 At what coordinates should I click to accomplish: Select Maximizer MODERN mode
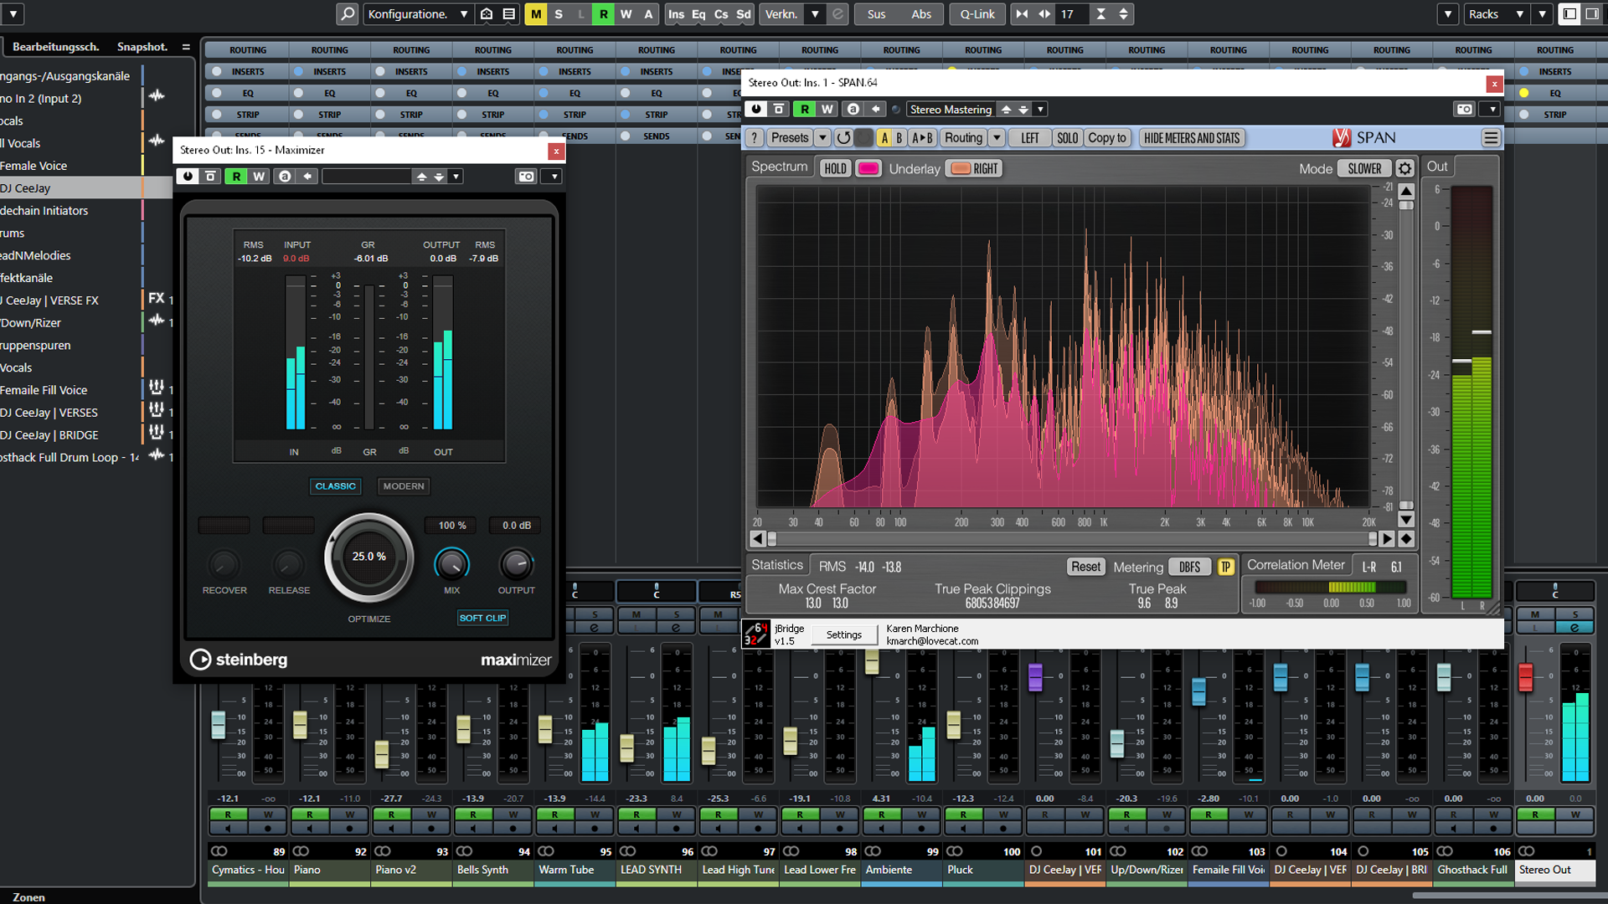point(404,485)
